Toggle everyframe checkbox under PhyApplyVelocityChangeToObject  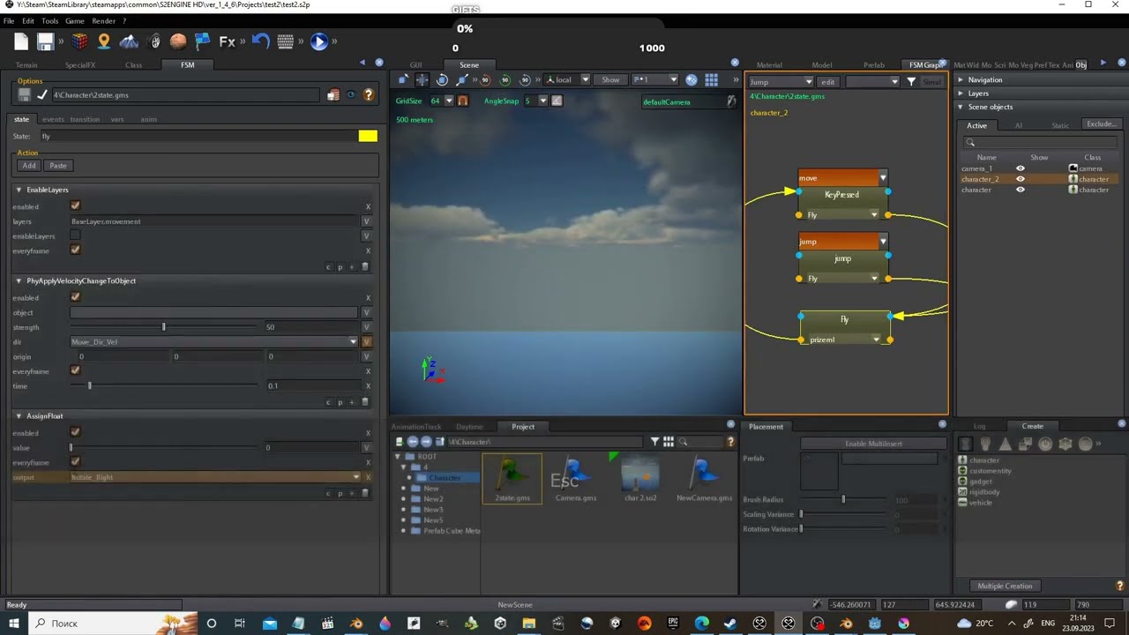coord(75,371)
